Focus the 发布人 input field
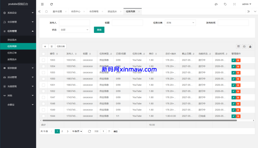This screenshot has height=148, width=258. 74,23
